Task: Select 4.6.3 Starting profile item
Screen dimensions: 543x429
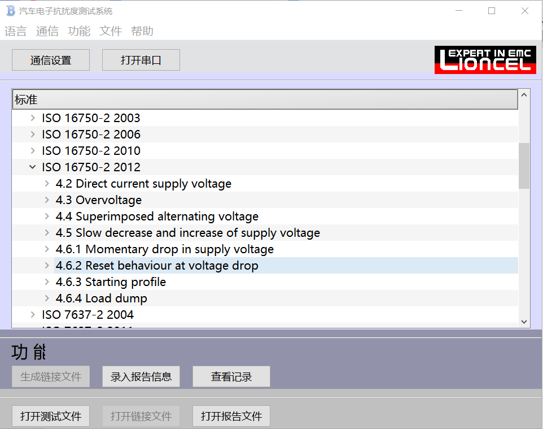Action: tap(111, 282)
